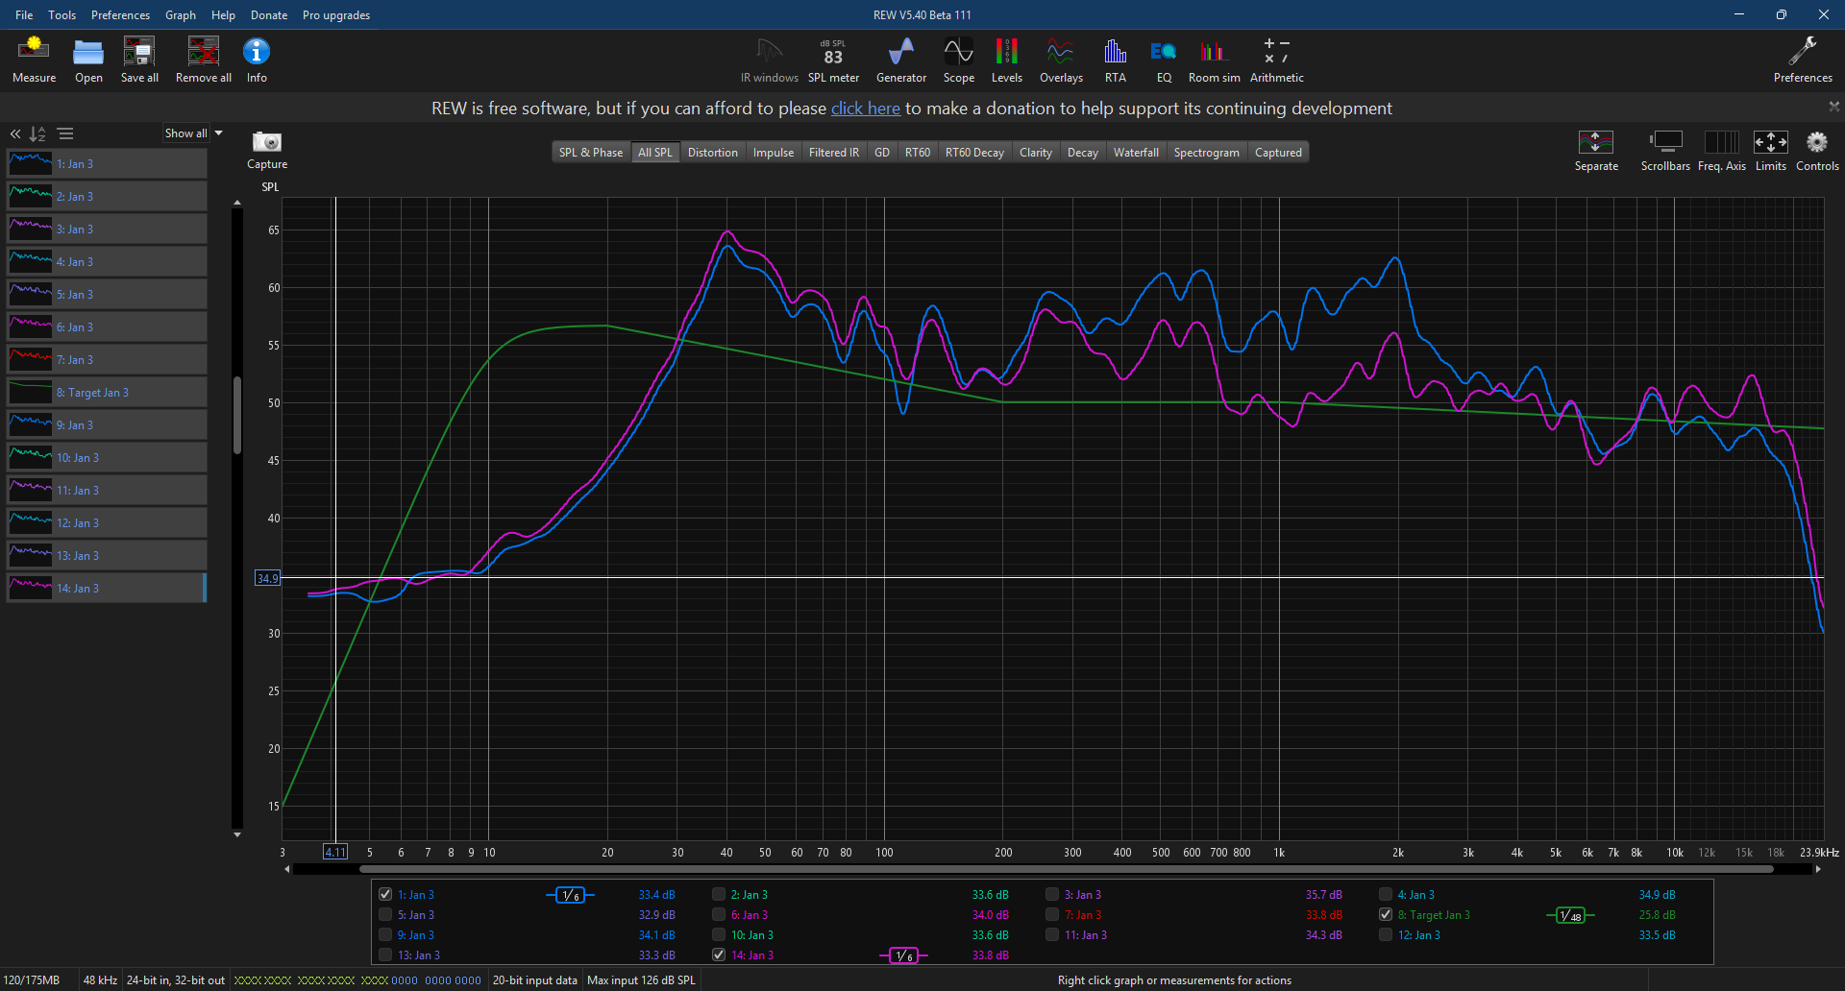Click the donation 'click here' link
The width and height of the screenshot is (1845, 991).
[x=865, y=109]
